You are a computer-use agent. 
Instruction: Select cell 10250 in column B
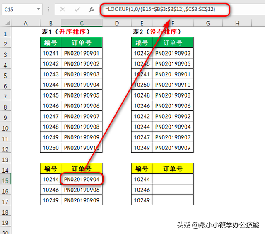(x=51, y=147)
